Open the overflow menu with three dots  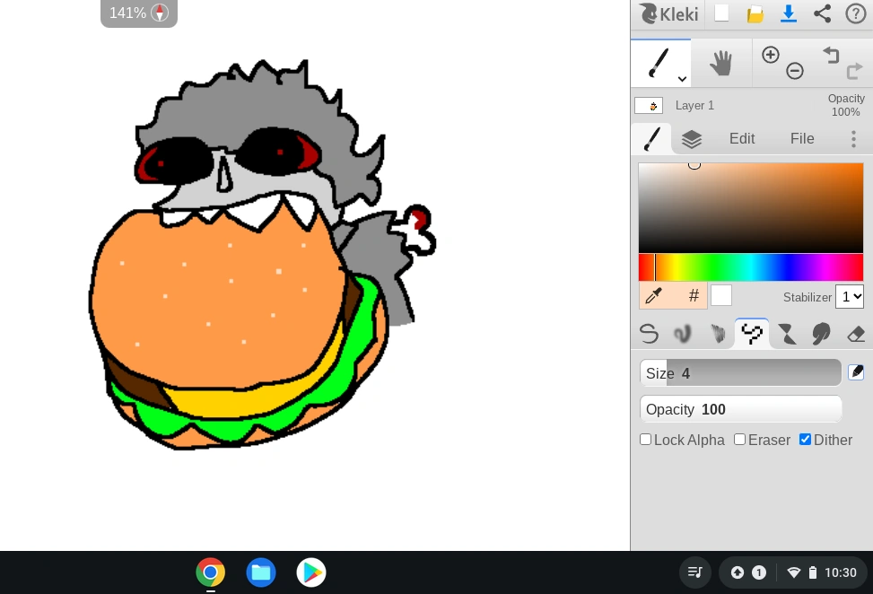click(853, 138)
